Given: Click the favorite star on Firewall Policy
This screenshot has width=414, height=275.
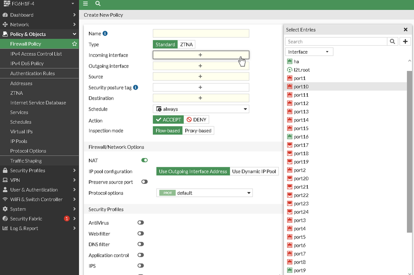Looking at the screenshot, I should coord(75,44).
